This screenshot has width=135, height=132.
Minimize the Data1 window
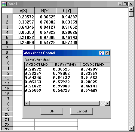pyautogui.click(x=120, y=4)
